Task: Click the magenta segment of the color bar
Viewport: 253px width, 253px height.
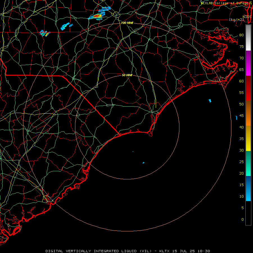Action: pos(248,63)
